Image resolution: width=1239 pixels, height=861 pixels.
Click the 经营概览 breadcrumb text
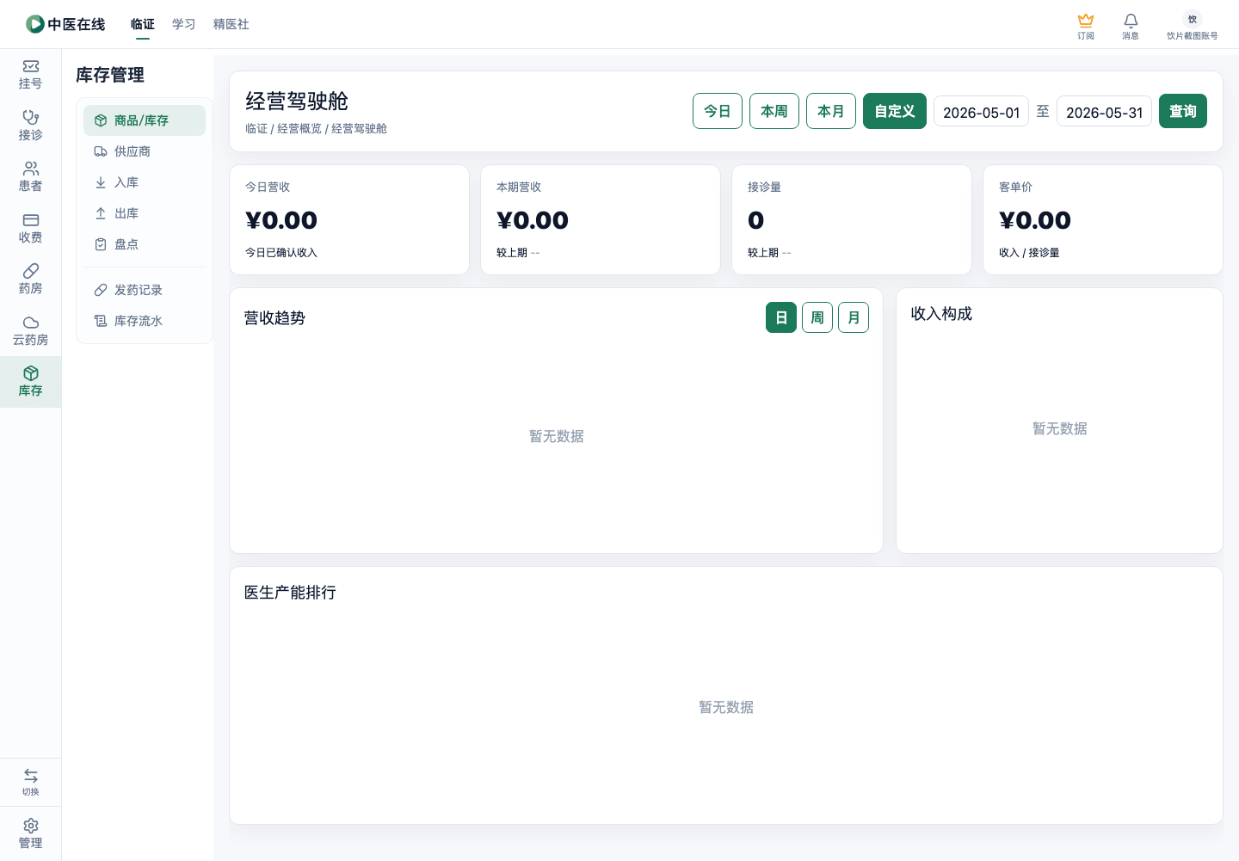[x=299, y=129]
